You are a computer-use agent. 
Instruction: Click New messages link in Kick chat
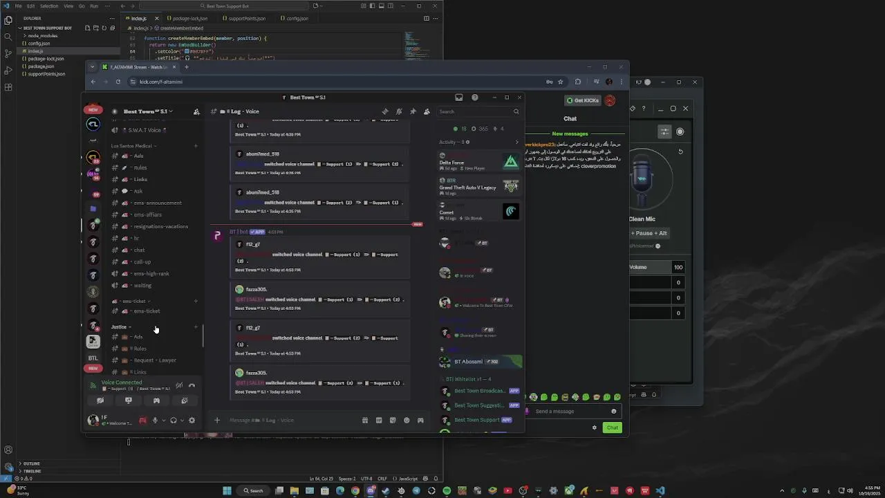pos(570,133)
